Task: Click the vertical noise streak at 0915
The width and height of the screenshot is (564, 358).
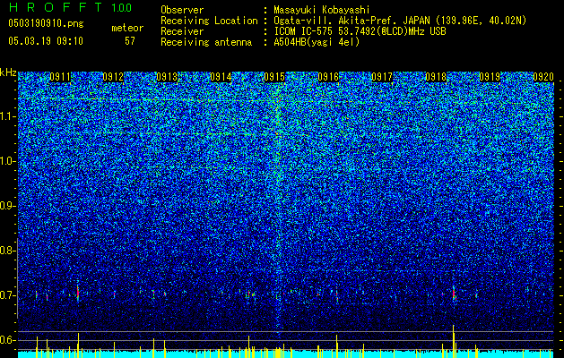Action: coord(277,209)
